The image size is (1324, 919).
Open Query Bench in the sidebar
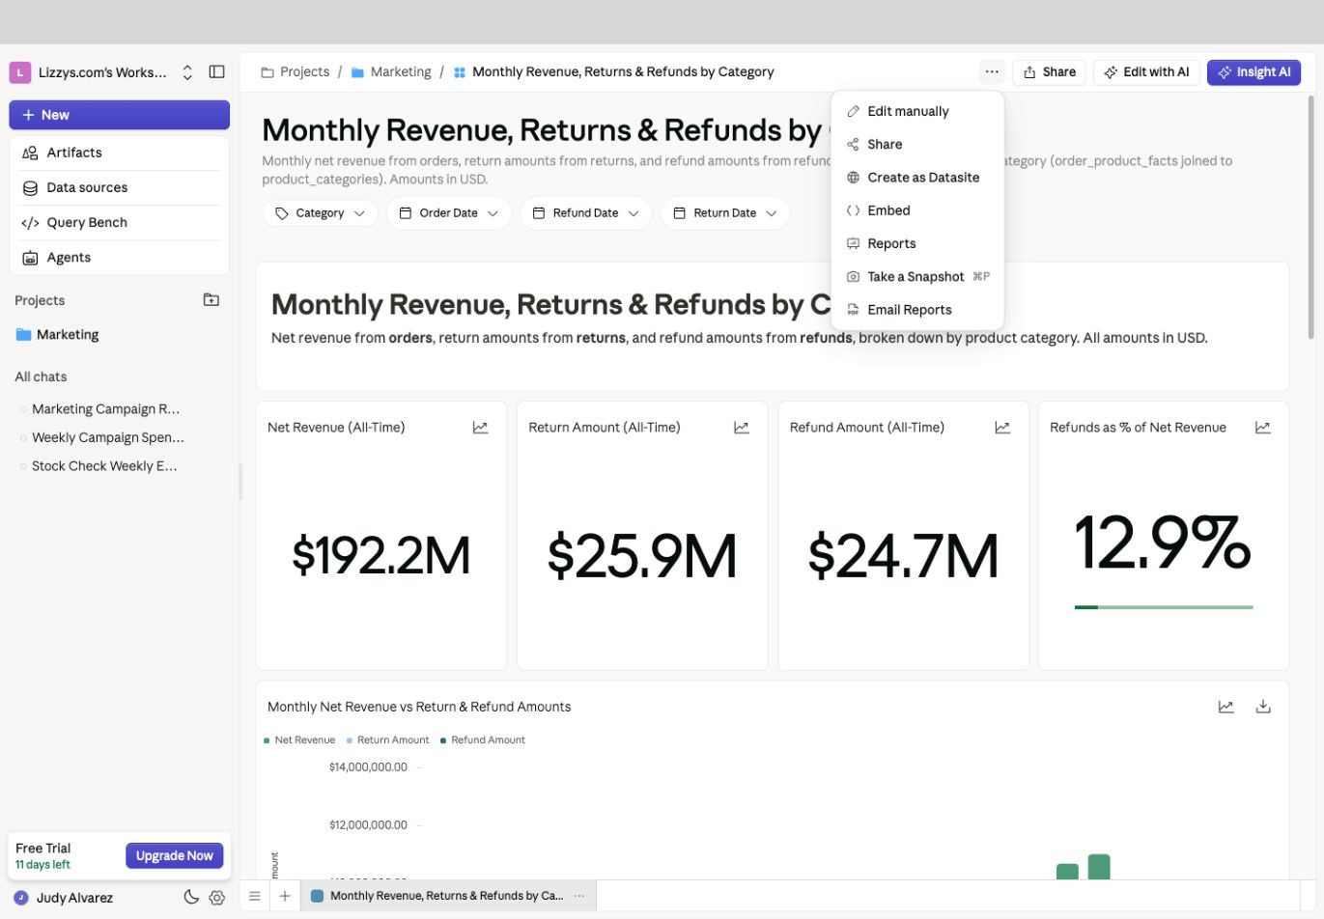coord(120,222)
